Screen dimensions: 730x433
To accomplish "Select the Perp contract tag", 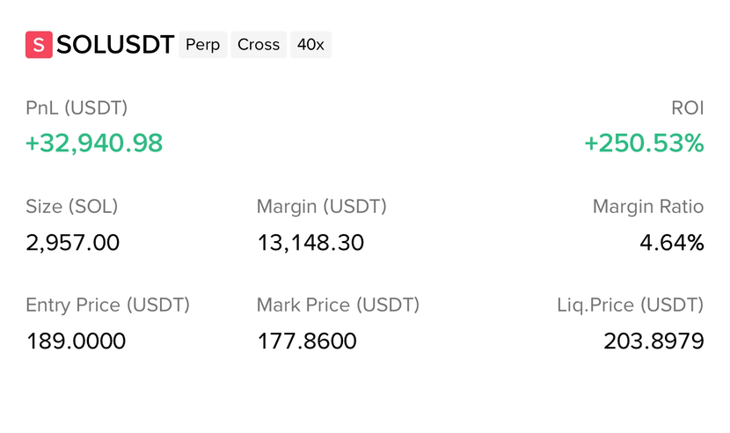I will [x=203, y=45].
